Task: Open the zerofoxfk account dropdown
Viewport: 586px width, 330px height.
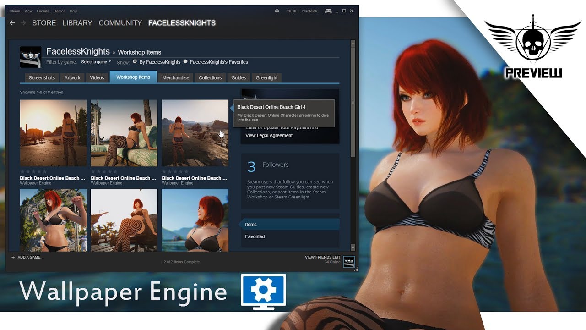Action: (x=309, y=11)
